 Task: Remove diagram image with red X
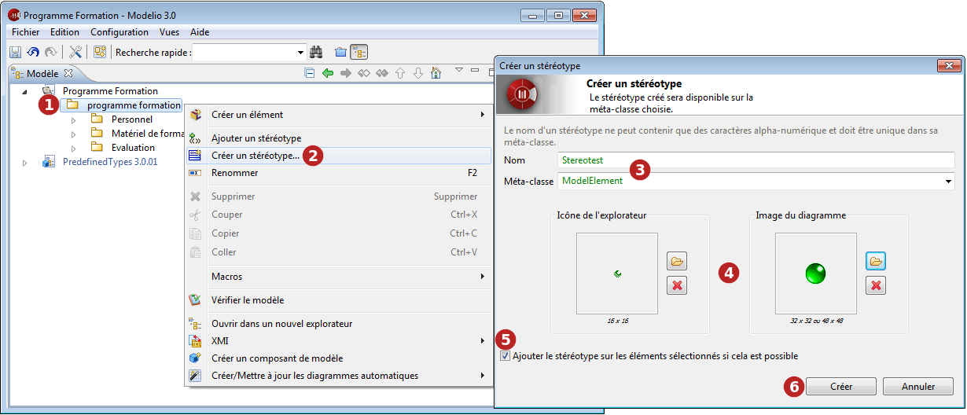pos(877,285)
